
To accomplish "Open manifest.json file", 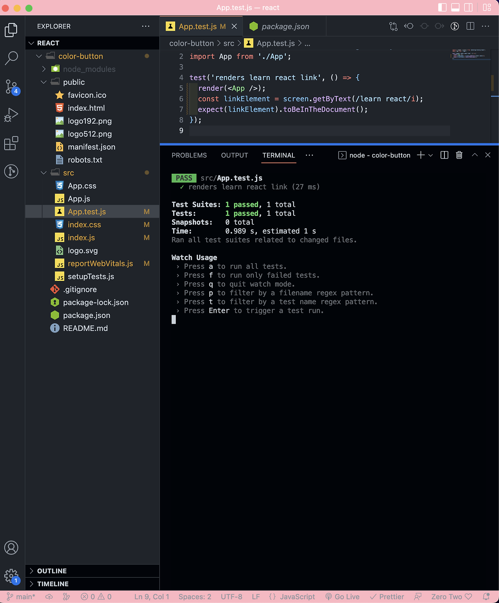I will pyautogui.click(x=92, y=147).
